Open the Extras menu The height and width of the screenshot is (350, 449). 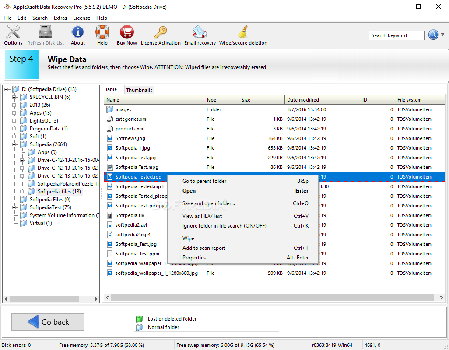pyautogui.click(x=60, y=18)
